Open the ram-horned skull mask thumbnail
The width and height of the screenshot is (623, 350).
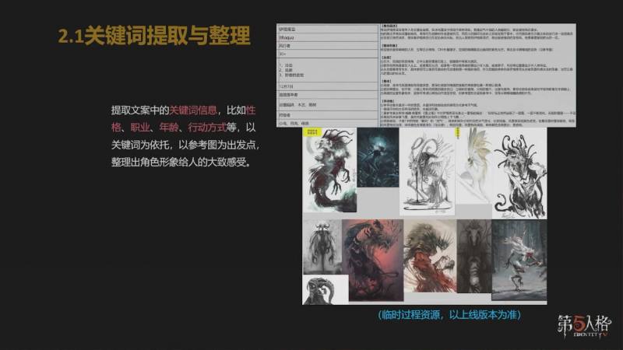coord(326,290)
